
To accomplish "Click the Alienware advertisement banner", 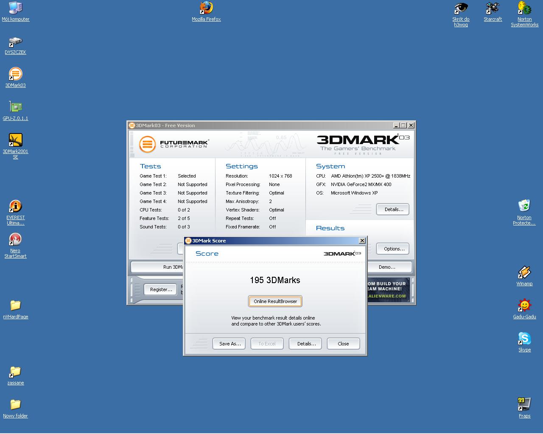I will (x=388, y=290).
